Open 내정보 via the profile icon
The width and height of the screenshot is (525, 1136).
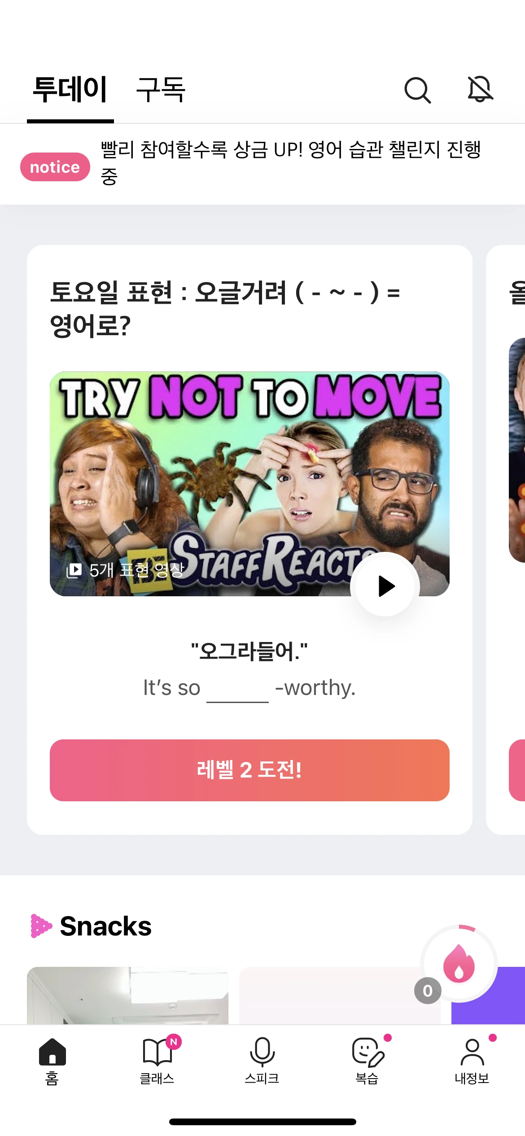click(x=472, y=1061)
